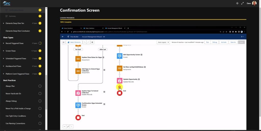Click the Activate button
This screenshot has width=261, height=131.
224,42
